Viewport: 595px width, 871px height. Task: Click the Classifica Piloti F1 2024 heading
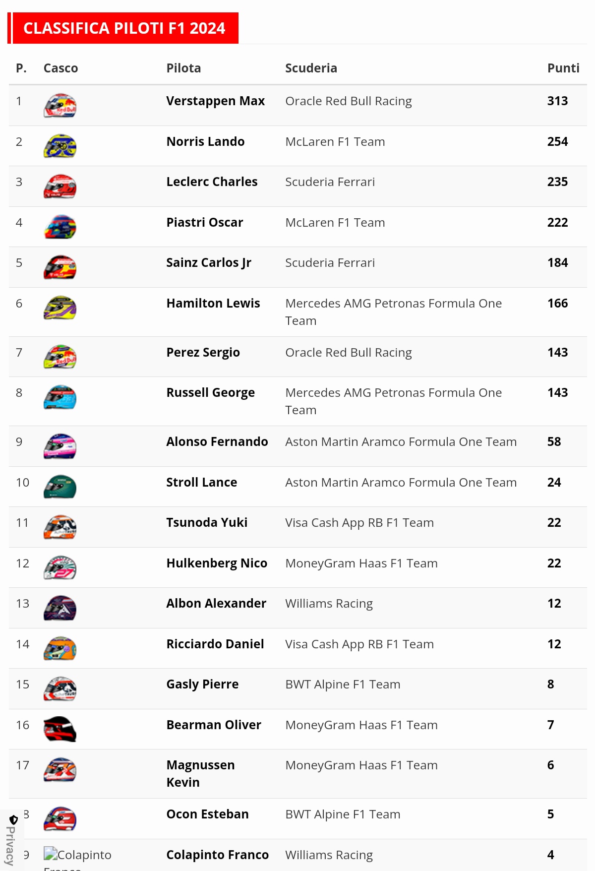(124, 28)
